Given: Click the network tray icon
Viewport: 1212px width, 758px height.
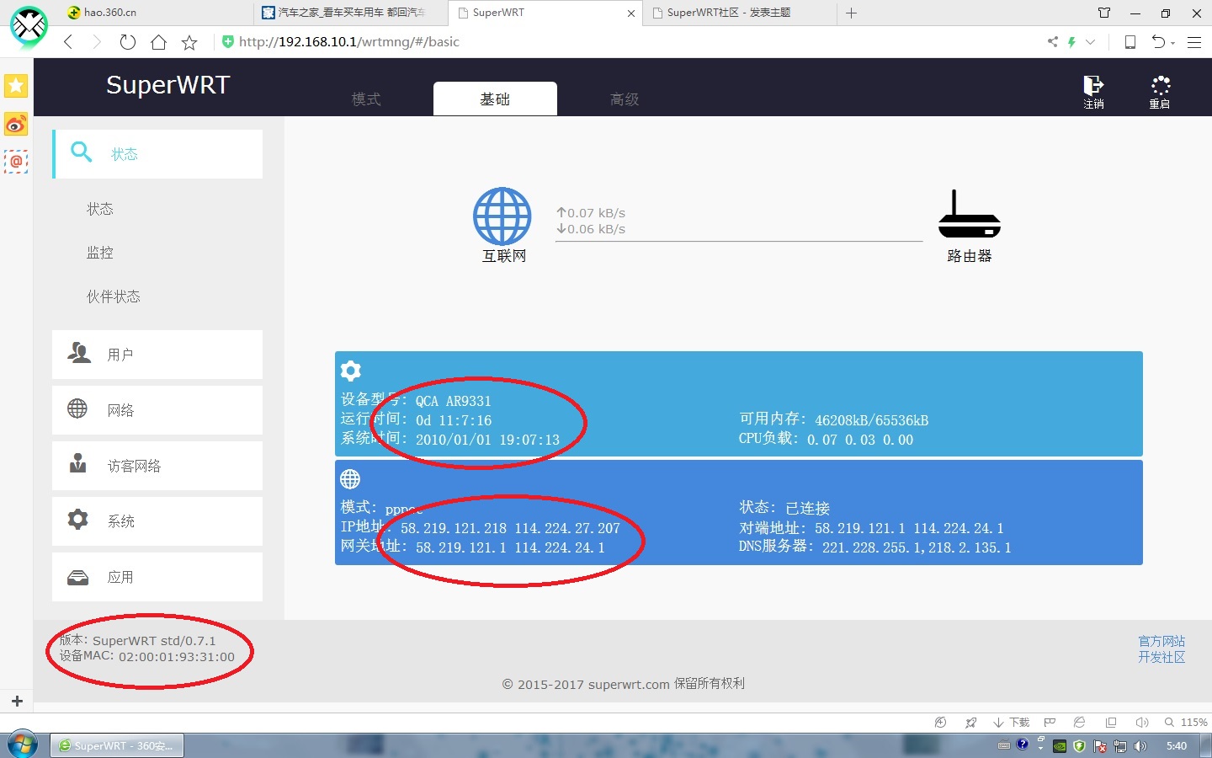Looking at the screenshot, I should [x=1120, y=746].
